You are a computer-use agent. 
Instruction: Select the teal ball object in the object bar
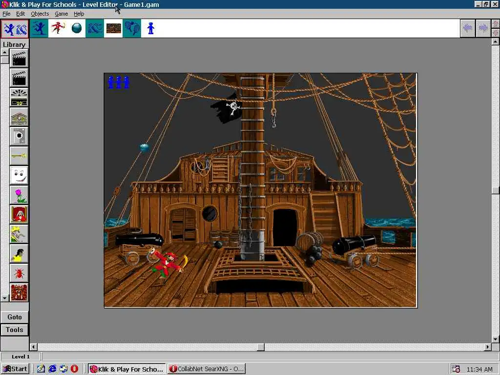(x=77, y=28)
